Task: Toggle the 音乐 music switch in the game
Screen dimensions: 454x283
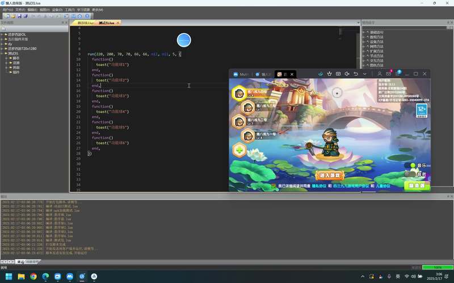Action: pos(410,165)
